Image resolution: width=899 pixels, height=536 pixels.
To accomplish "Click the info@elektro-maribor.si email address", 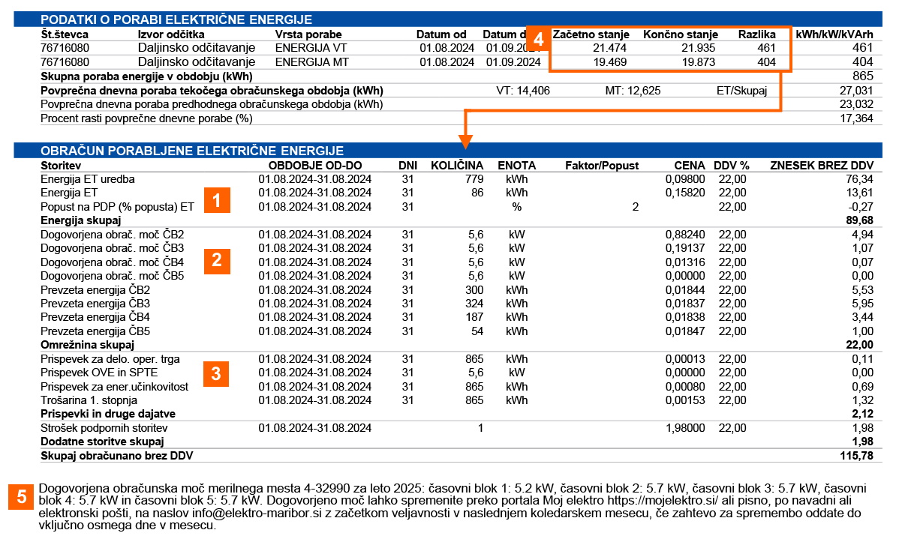I will (257, 513).
